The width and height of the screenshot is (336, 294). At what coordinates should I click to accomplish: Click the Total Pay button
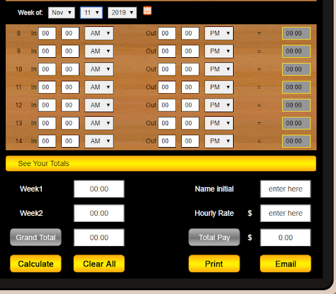[x=214, y=238]
